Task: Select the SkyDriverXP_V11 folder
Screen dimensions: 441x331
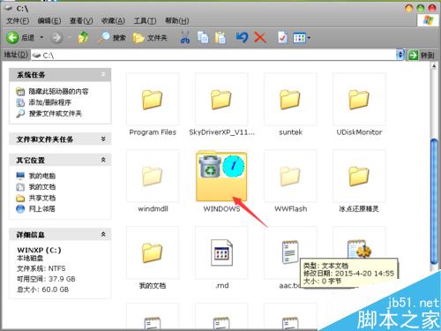Action: click(x=221, y=100)
